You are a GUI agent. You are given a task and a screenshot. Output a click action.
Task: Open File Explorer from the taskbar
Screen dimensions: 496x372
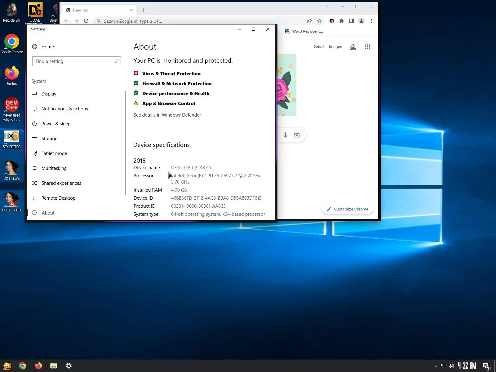click(x=54, y=366)
